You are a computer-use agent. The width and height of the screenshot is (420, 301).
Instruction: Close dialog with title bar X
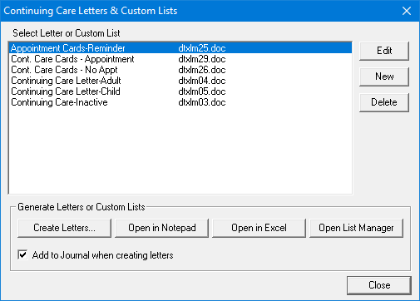(x=407, y=11)
